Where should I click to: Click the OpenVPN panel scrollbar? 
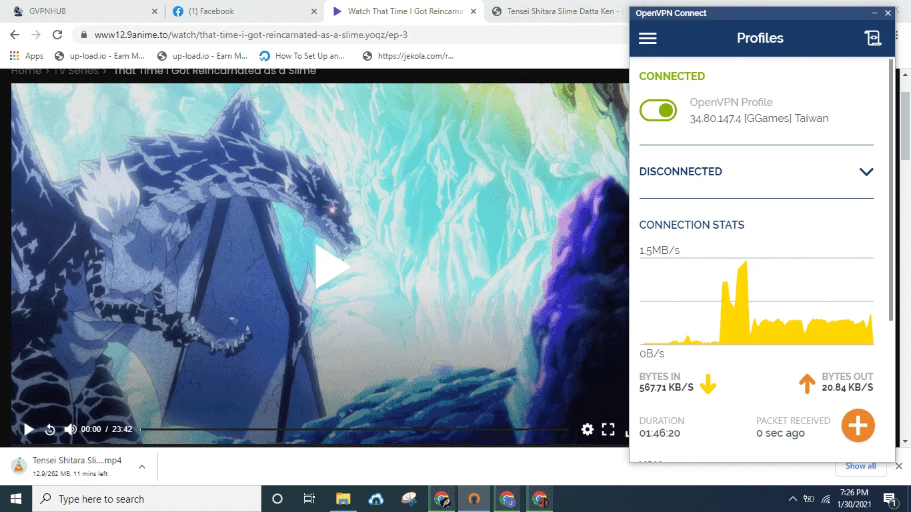(x=891, y=190)
